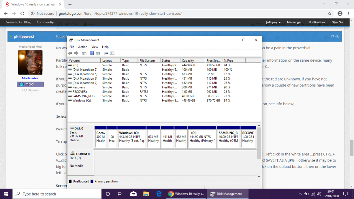This screenshot has width=354, height=199.
Task: Select the (D:) 444.99 GB partition block
Action: (x=202, y=137)
